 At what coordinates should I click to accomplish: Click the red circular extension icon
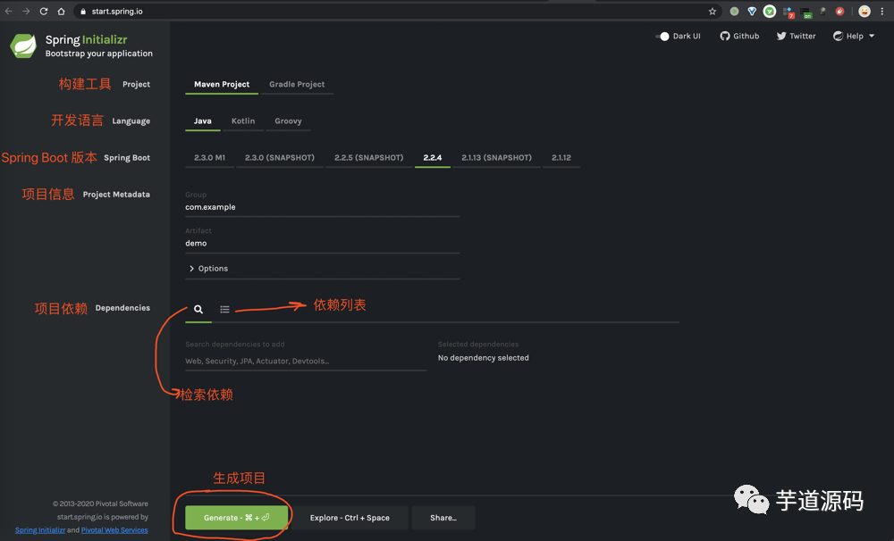[839, 12]
